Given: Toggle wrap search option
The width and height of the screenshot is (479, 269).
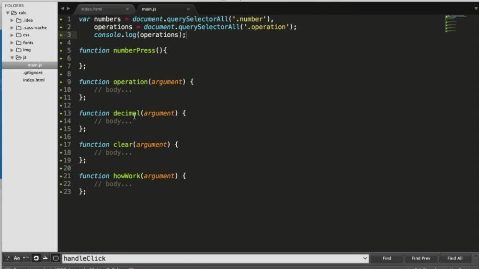Looking at the screenshot, I should (36, 258).
